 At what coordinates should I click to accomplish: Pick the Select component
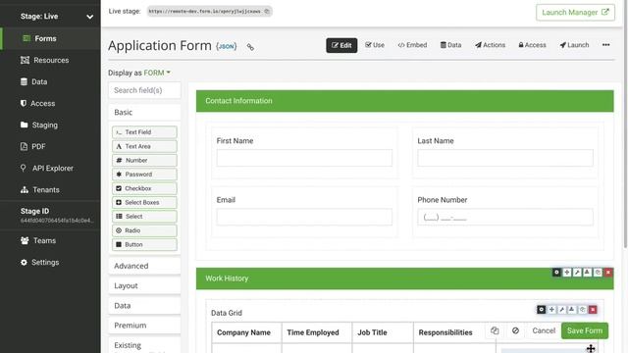point(144,217)
